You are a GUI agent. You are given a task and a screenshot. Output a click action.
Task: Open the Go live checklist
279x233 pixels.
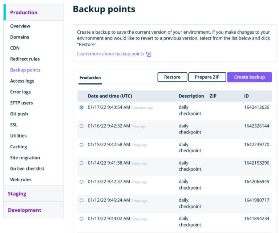pyautogui.click(x=27, y=169)
